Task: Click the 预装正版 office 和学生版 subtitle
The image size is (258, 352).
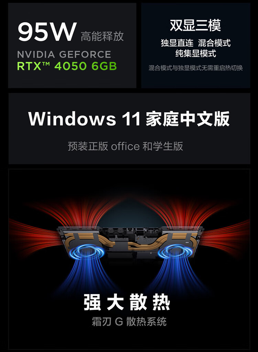Action: (126, 146)
